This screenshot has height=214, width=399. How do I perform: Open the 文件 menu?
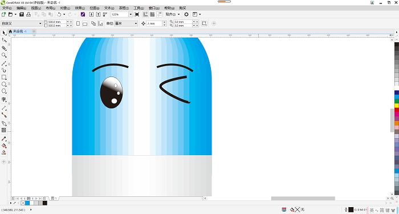point(7,8)
